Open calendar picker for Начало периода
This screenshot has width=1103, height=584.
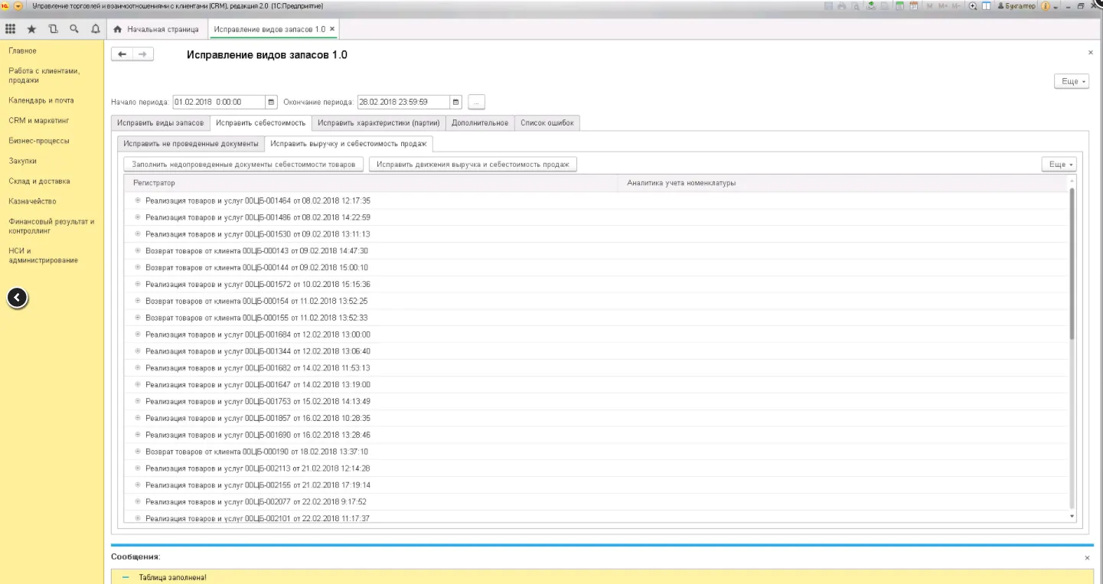pyautogui.click(x=271, y=102)
